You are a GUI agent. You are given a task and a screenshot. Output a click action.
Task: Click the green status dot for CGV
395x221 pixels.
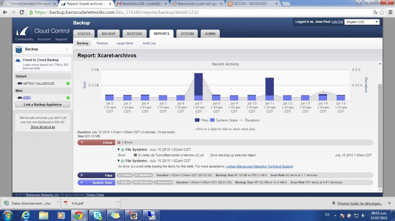(x=68, y=98)
